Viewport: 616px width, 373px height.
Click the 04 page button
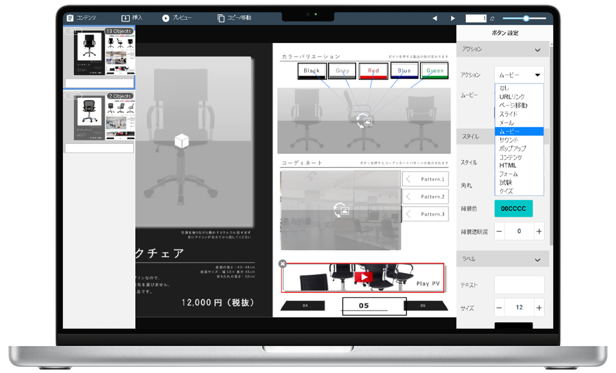click(304, 306)
